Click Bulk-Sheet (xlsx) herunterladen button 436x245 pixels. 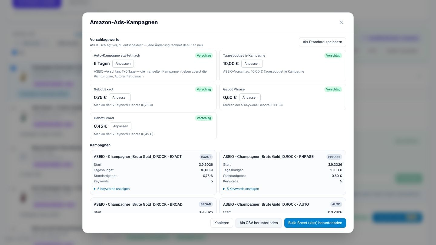[x=315, y=223]
